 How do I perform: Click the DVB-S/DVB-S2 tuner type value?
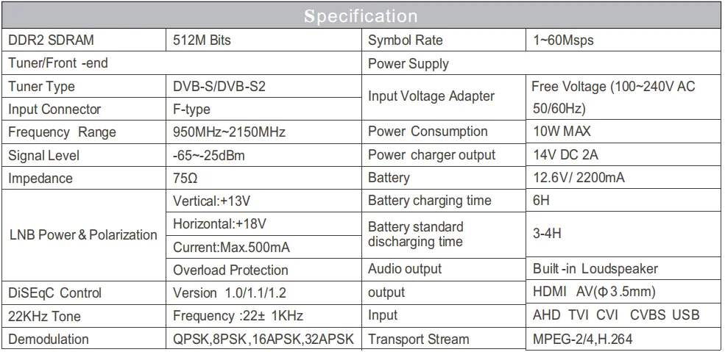pyautogui.click(x=219, y=87)
